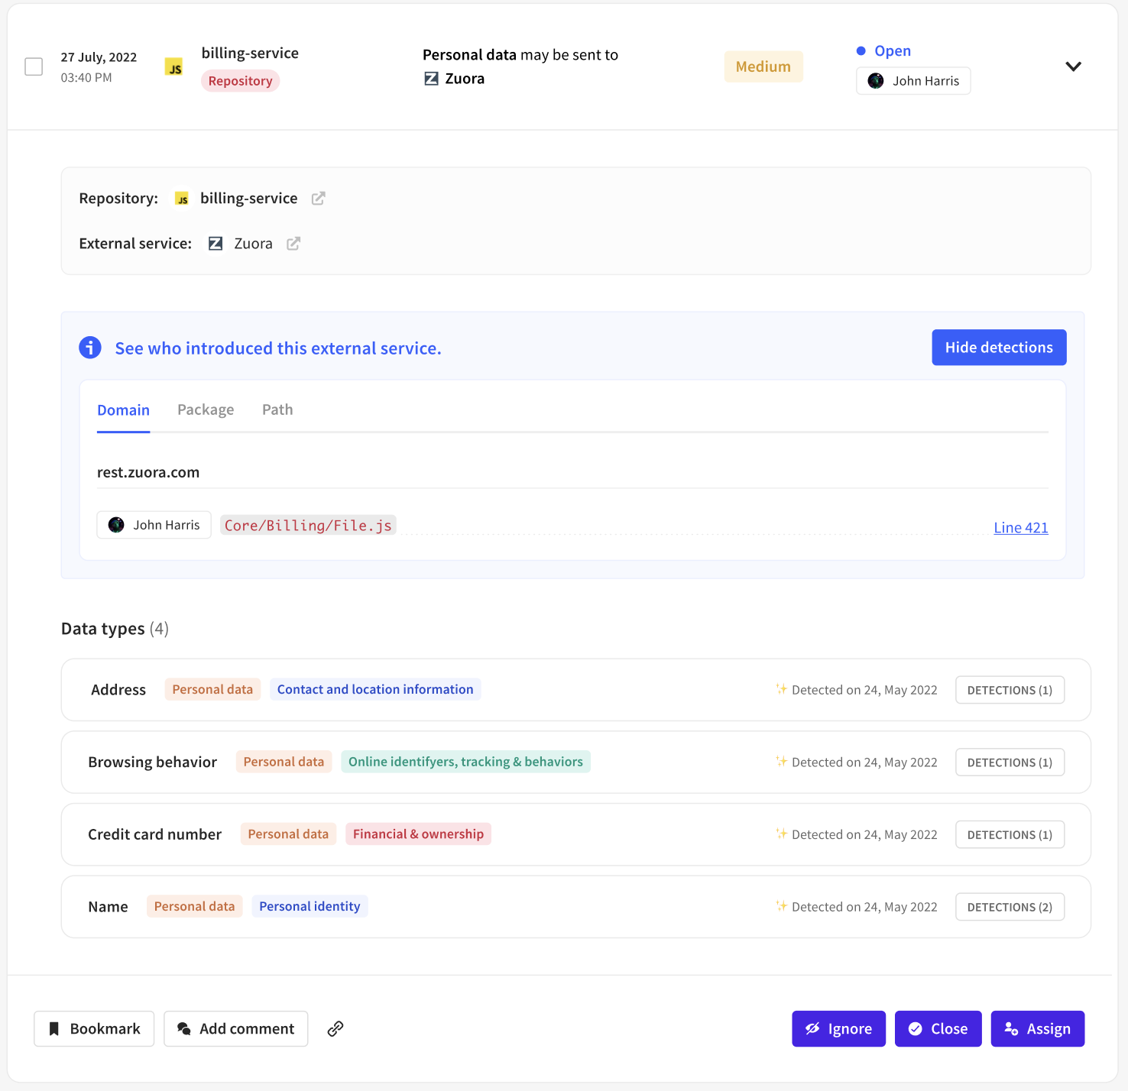The image size is (1128, 1091).
Task: Open DETECTIONS (1) for Credit card number
Action: pos(1010,834)
